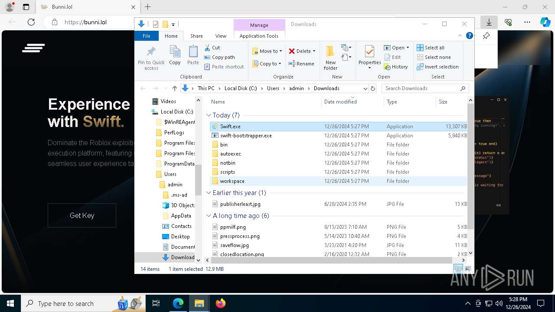Click Invert selection
555x312 pixels.
(x=437, y=67)
